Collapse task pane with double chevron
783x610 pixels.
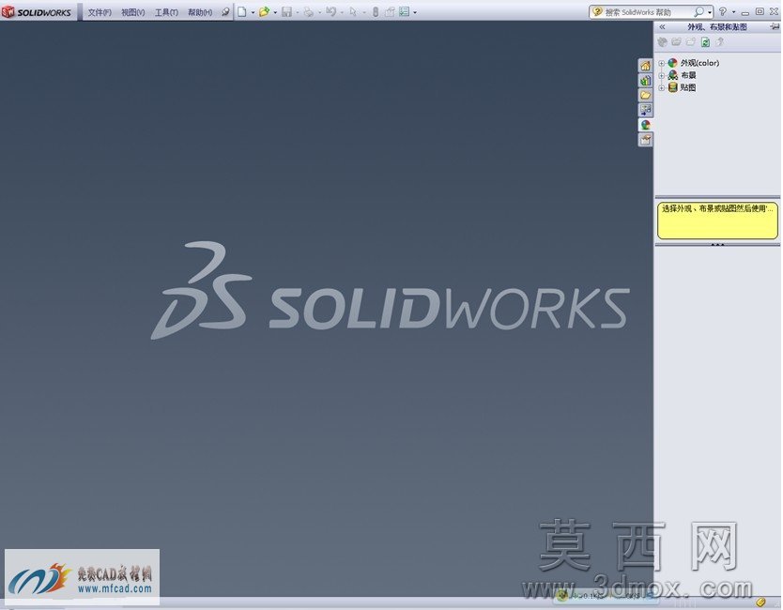point(662,27)
